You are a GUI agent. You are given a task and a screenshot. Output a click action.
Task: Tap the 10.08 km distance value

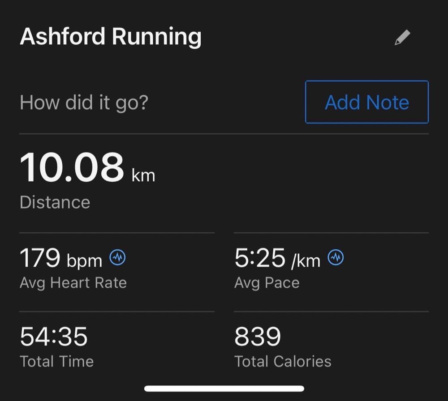(87, 167)
